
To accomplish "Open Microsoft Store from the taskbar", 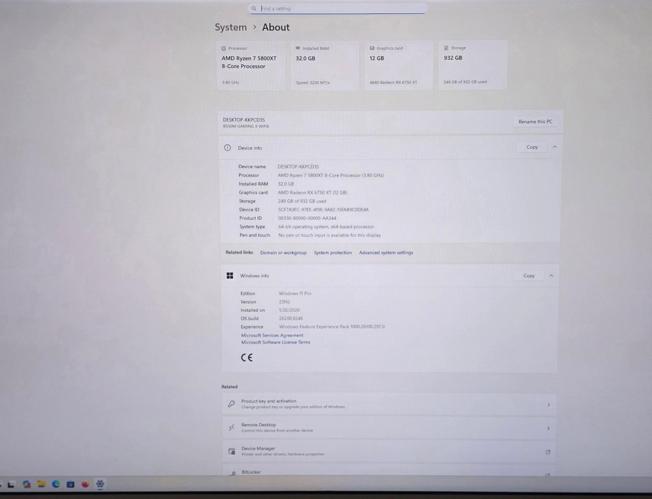I will pos(70,484).
